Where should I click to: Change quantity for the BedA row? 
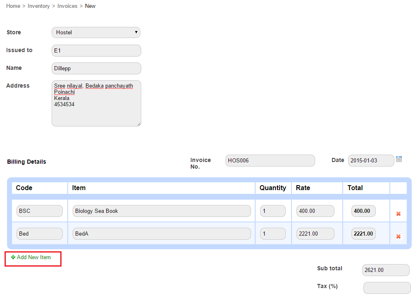click(273, 234)
